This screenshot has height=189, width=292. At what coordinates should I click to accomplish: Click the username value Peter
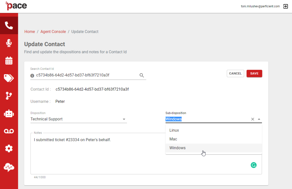click(60, 101)
